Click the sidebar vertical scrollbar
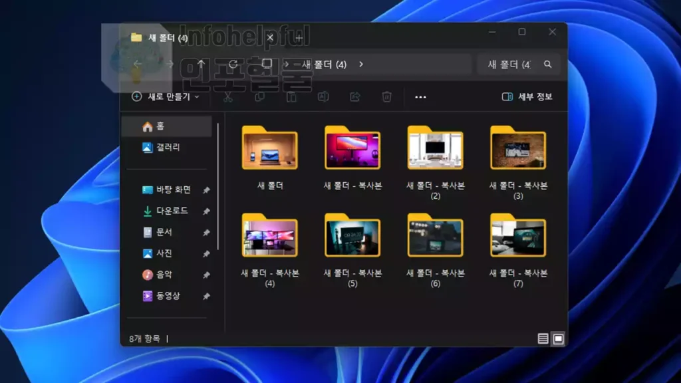 pos(218,187)
